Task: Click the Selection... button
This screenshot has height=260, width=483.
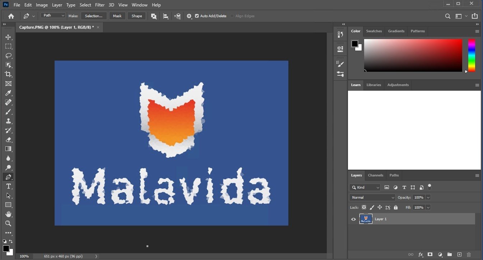Action: point(94,16)
